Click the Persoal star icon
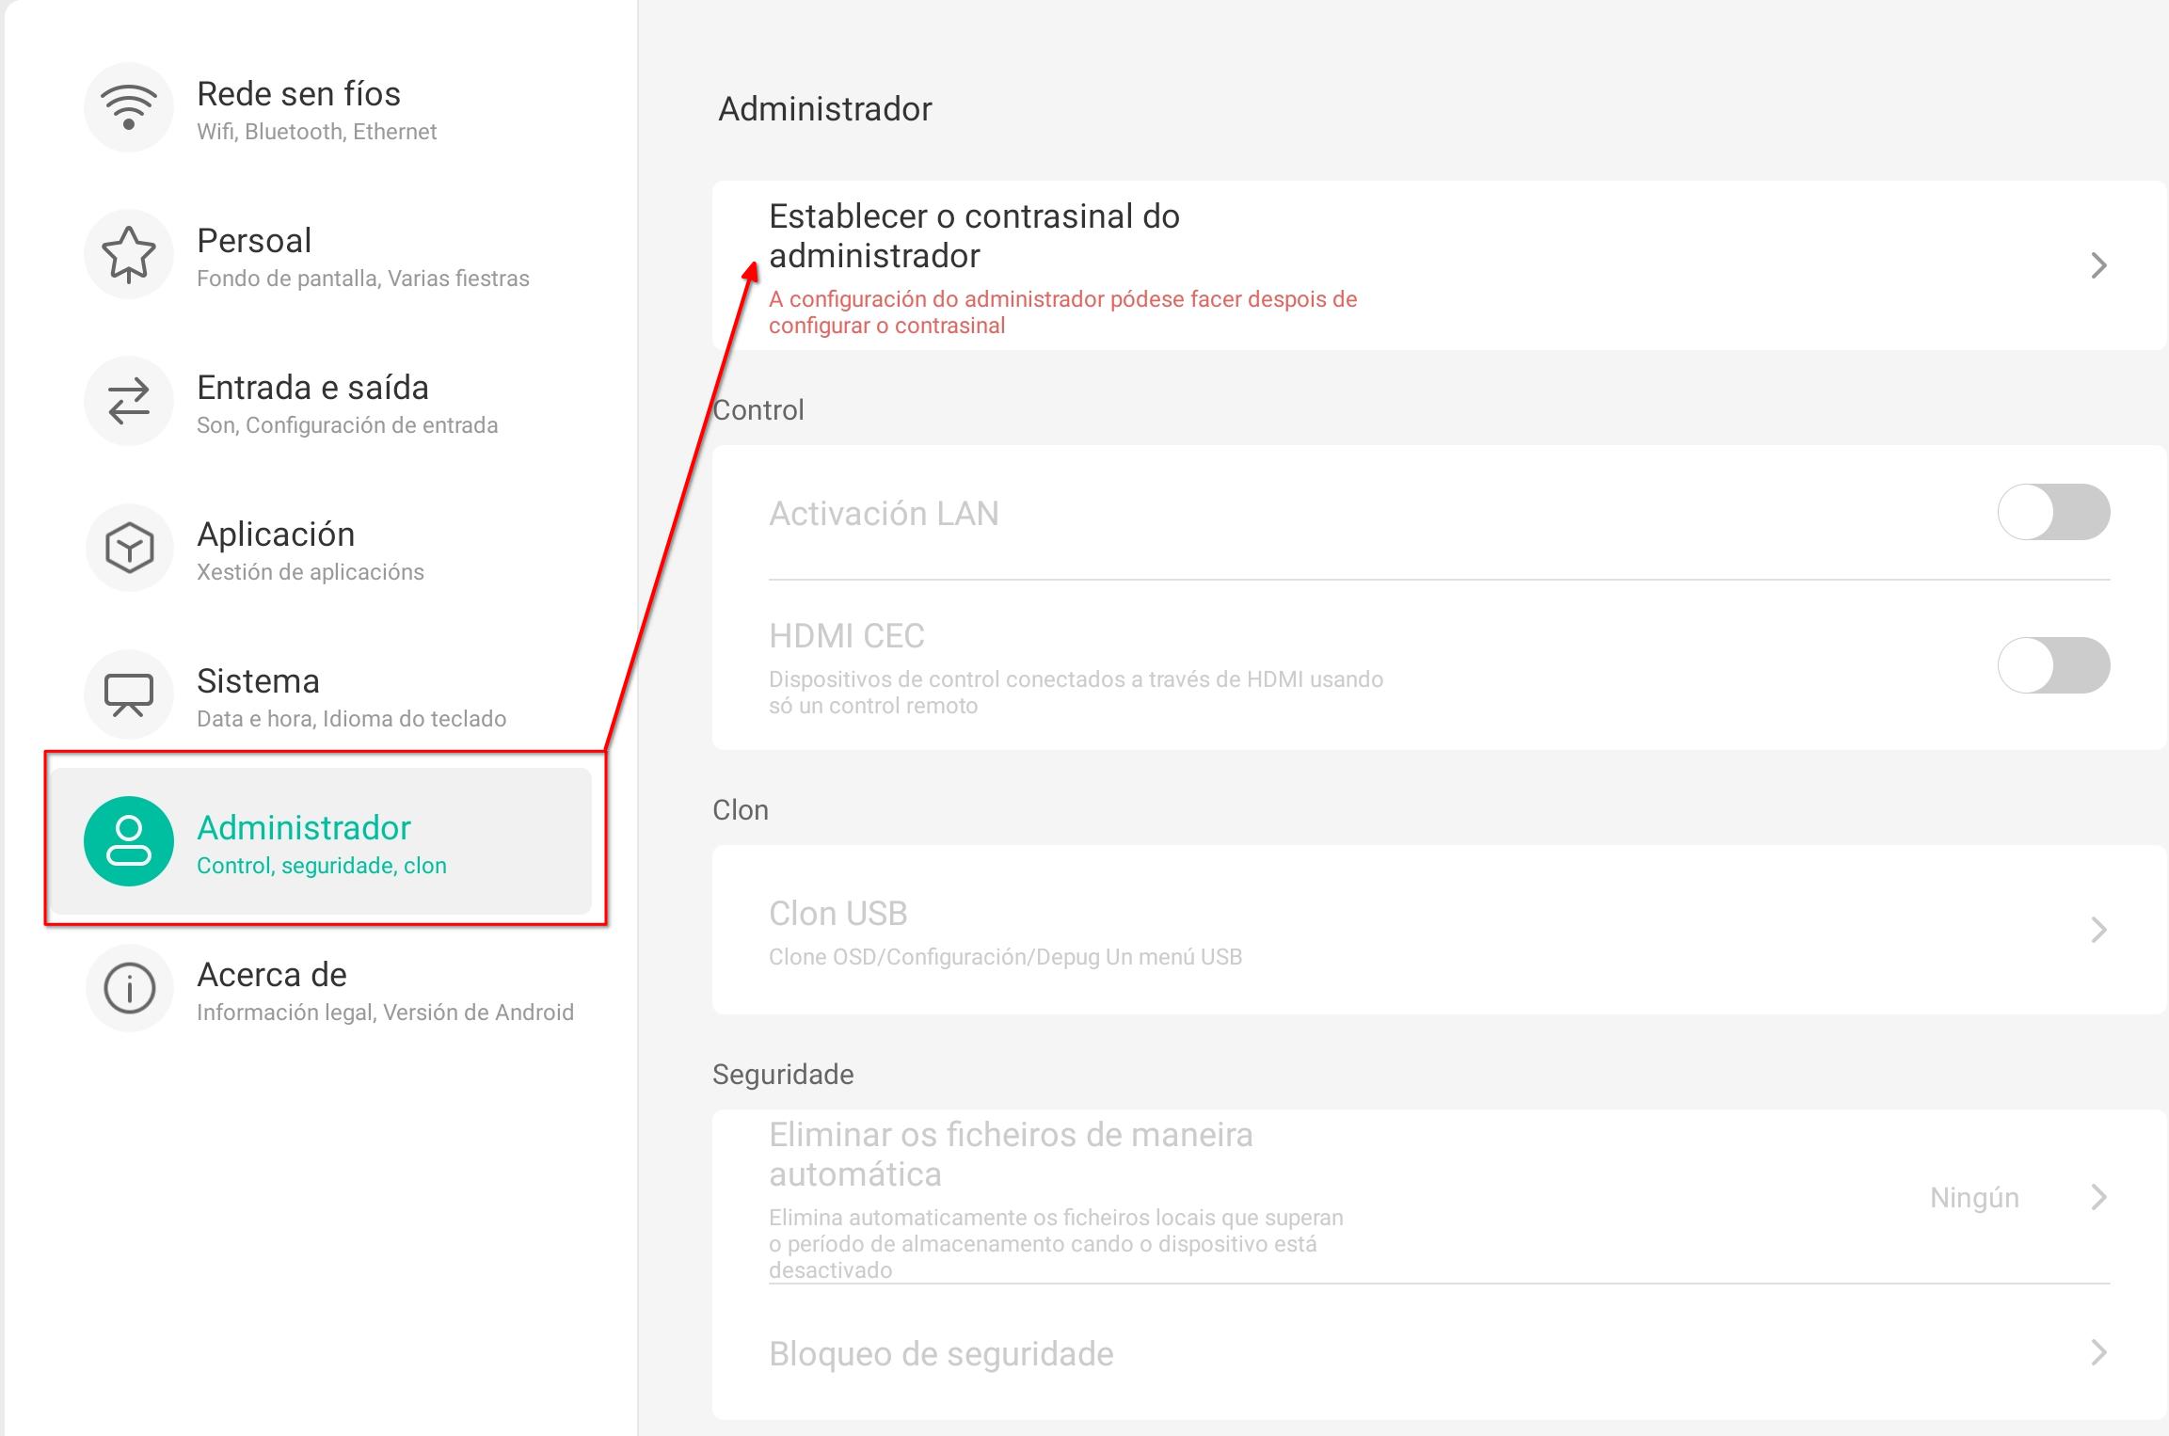 pyautogui.click(x=129, y=254)
